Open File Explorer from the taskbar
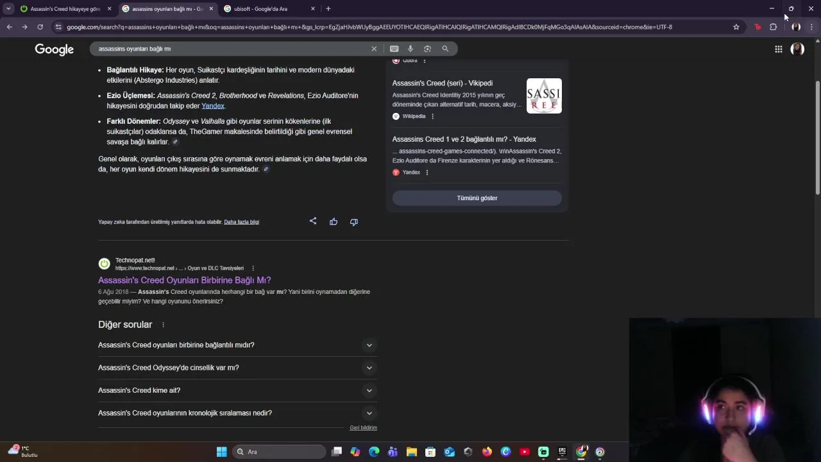821x462 pixels. point(412,452)
